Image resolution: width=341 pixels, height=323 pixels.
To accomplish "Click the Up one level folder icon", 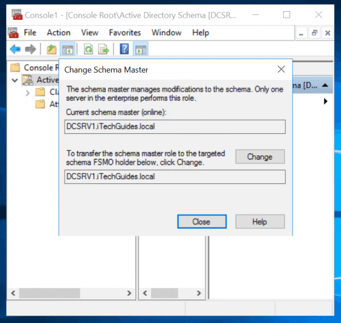I will pos(51,49).
